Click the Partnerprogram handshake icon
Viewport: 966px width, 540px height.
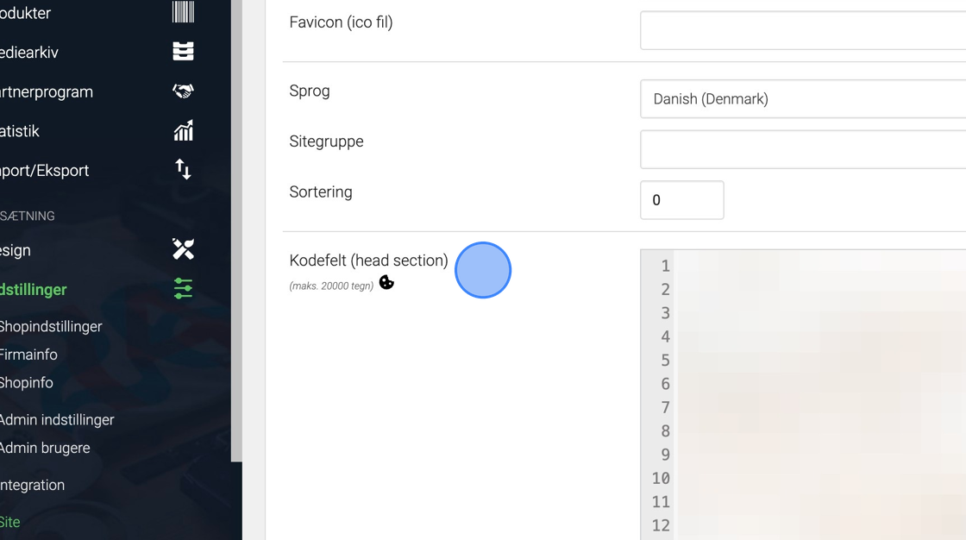183,91
